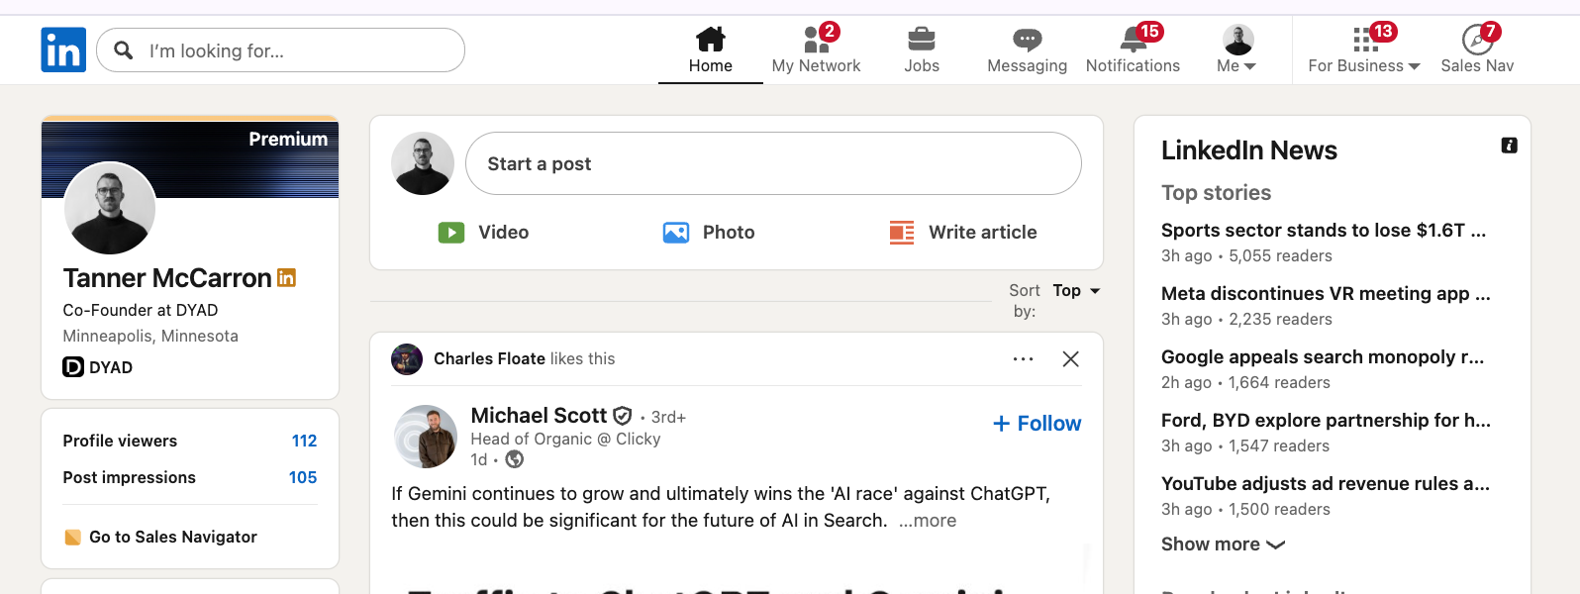Dismiss the Michael Scott post with X
This screenshot has height=594, width=1580.
coord(1070,359)
